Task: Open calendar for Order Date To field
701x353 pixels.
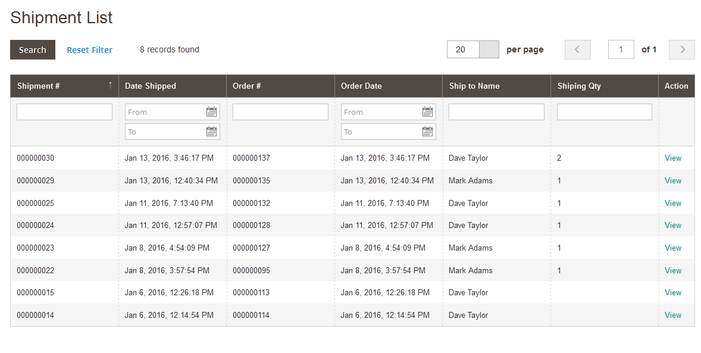Action: 427,132
